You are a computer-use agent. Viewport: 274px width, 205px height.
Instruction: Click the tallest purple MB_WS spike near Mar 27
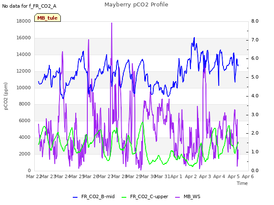pyautogui.click(x=112, y=23)
